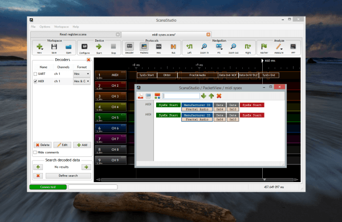
Task: Switch to the Read register.scana tab
Action: (73, 34)
